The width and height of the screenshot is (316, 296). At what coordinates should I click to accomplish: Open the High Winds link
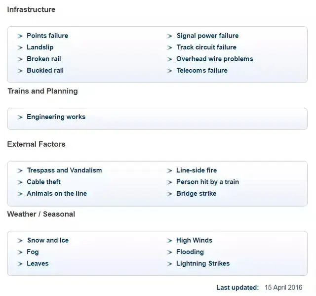coord(194,240)
